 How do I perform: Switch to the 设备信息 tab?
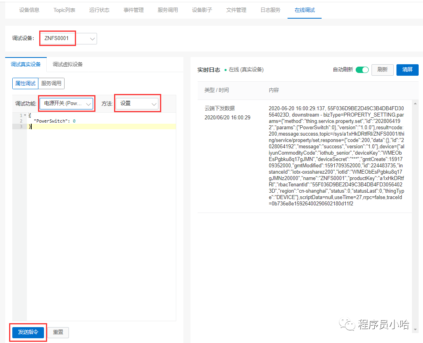coord(29,10)
